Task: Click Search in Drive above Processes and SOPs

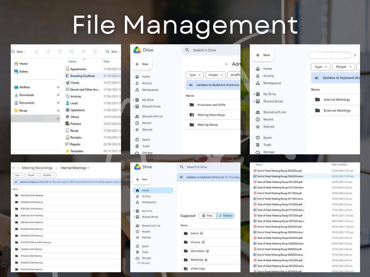Action: coord(211,50)
